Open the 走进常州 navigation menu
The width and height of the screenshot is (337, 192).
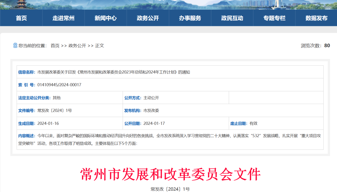[63, 18]
